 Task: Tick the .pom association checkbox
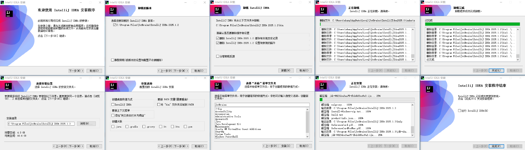[185, 127]
